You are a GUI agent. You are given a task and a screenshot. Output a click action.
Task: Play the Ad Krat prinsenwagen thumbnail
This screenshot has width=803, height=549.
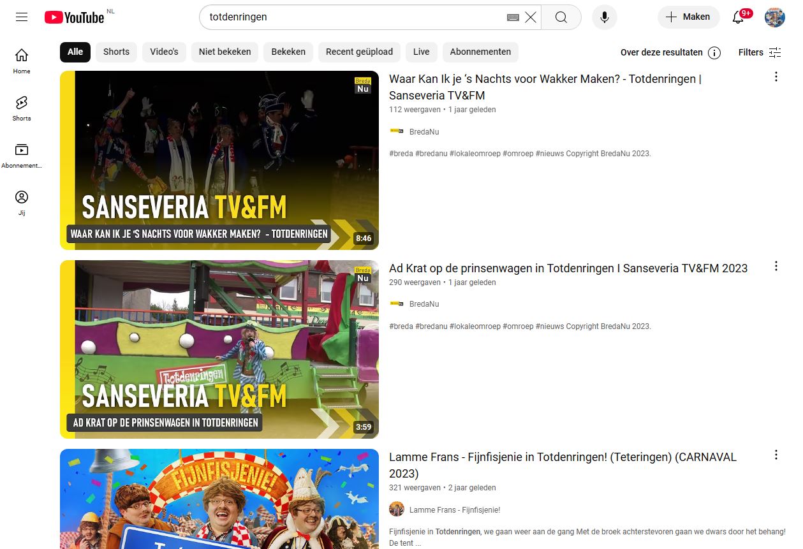coord(219,349)
